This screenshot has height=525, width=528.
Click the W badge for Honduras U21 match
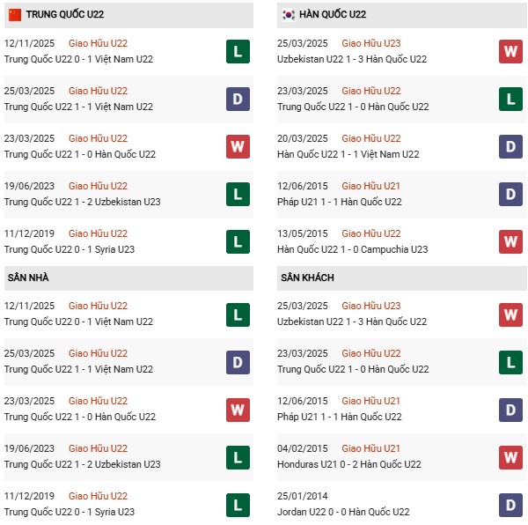pos(511,456)
